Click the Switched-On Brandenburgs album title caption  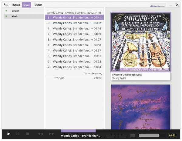pyautogui.click(x=127, y=75)
